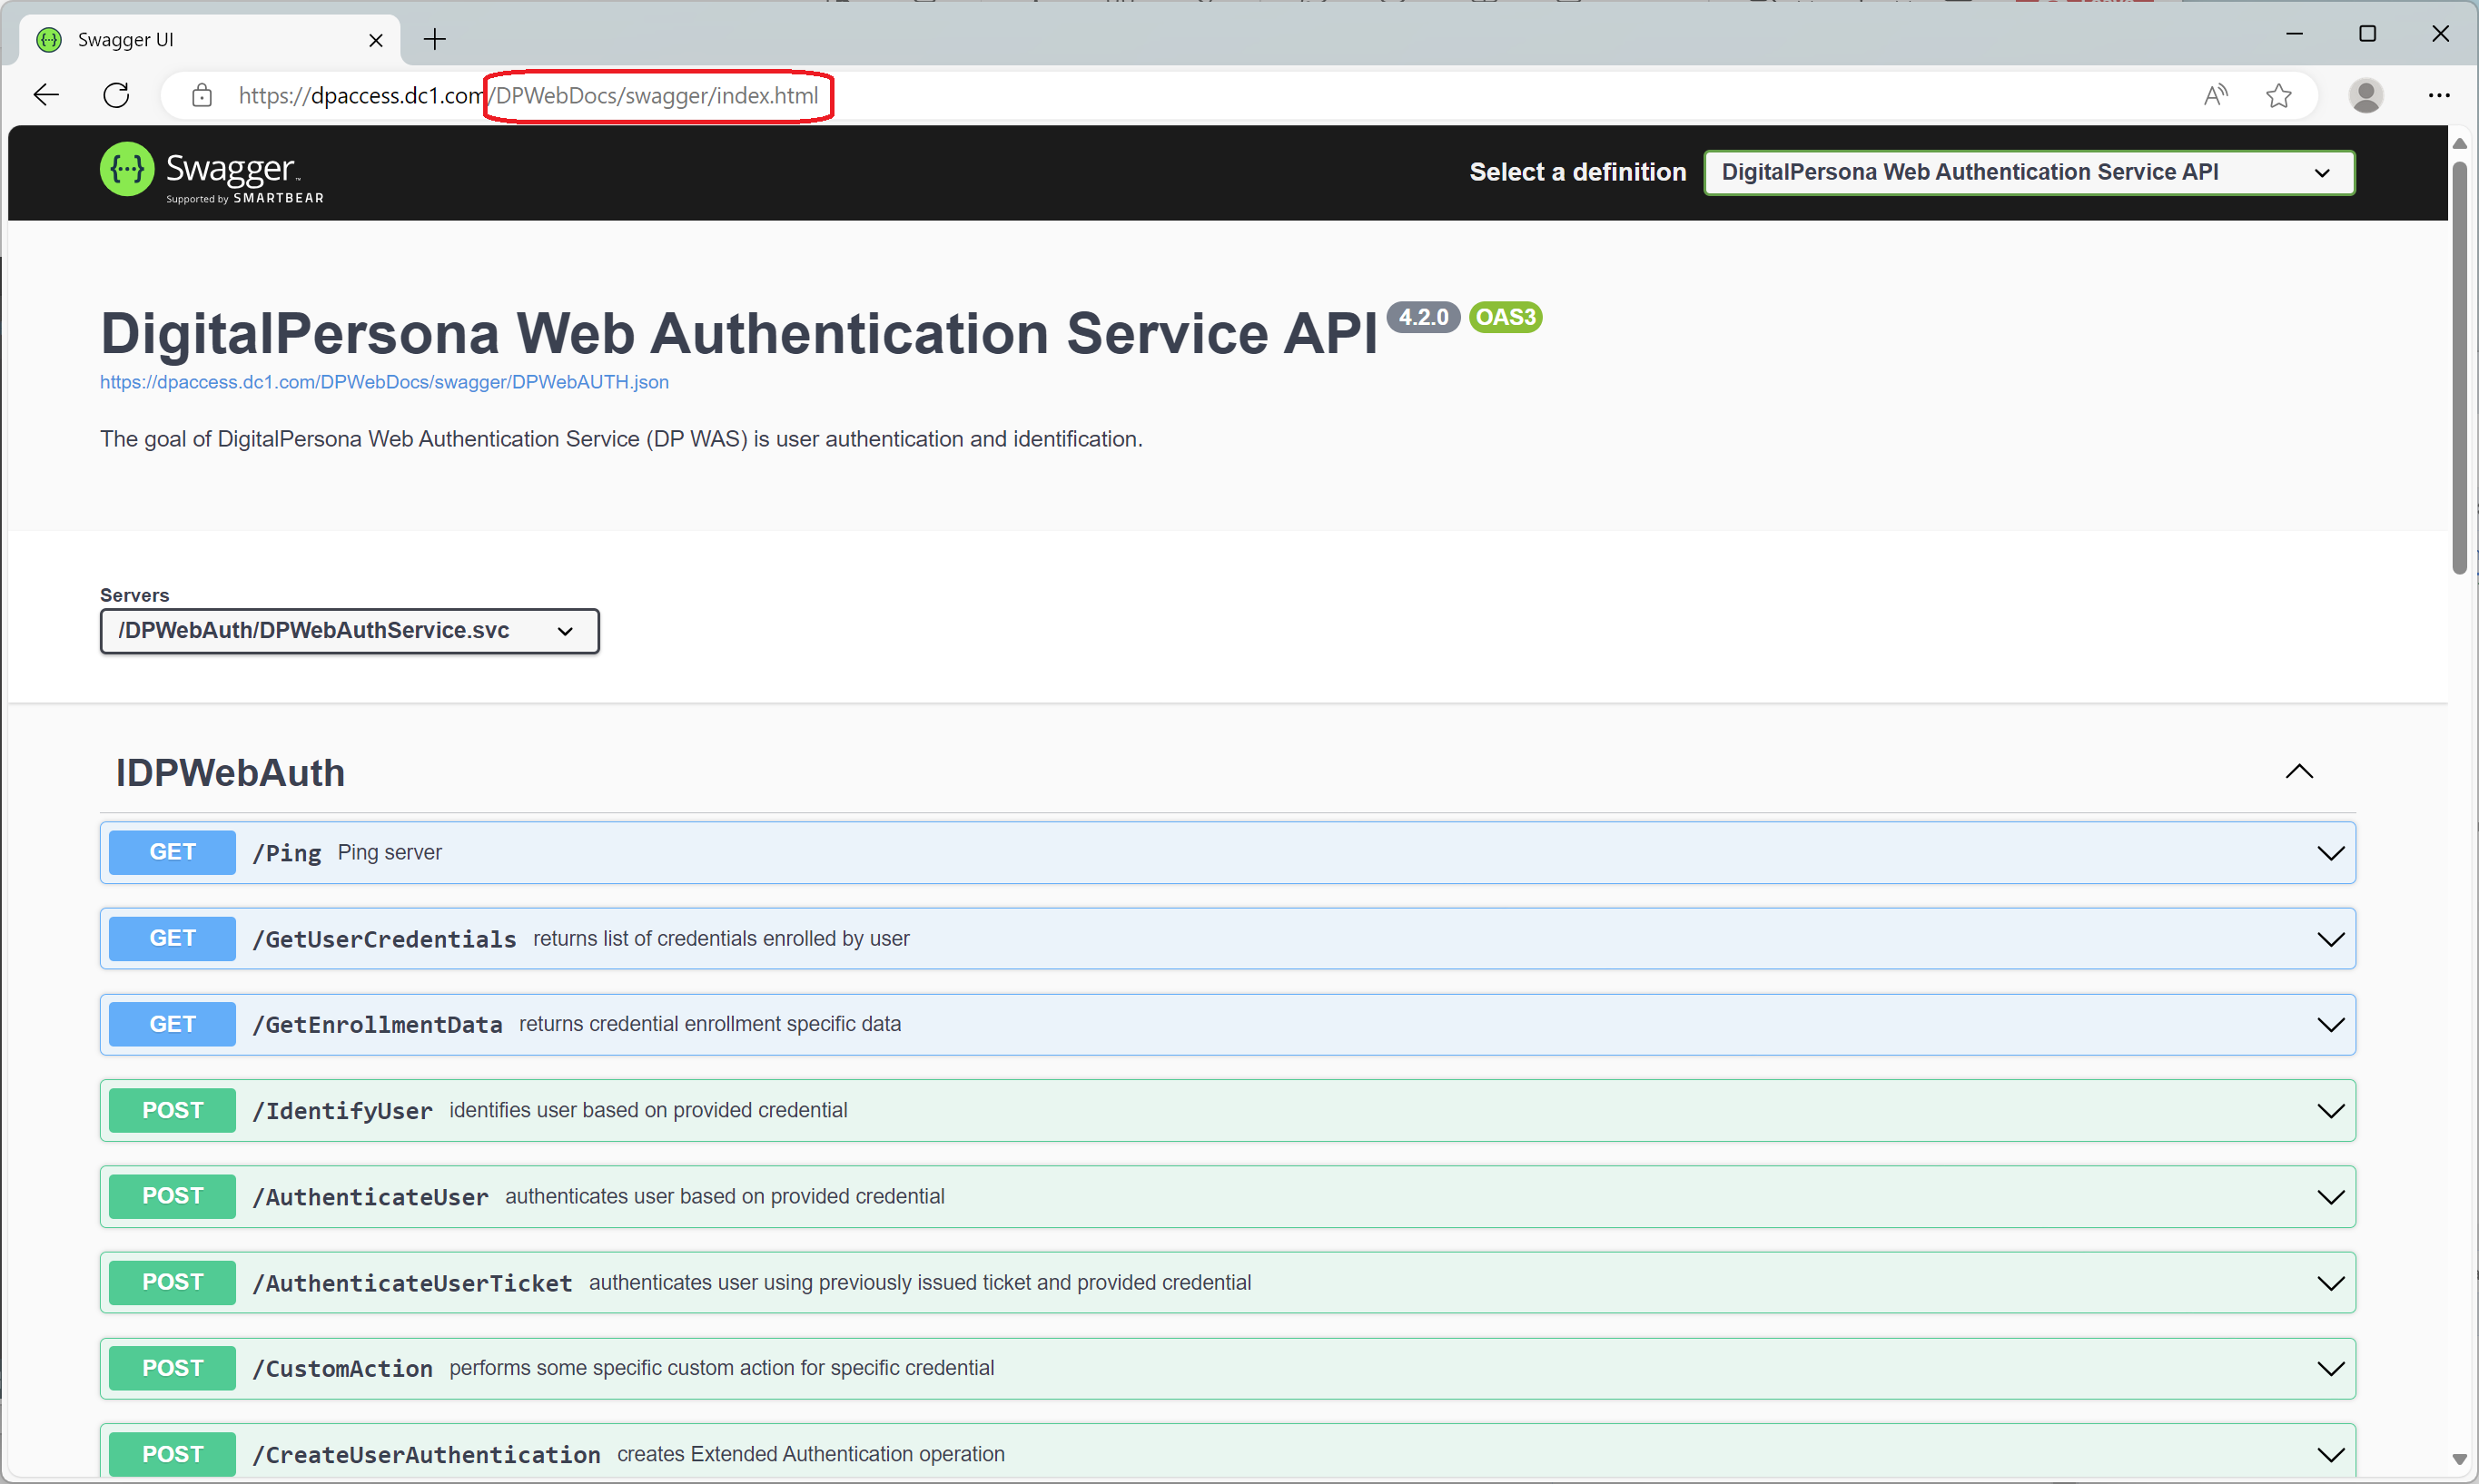Click the POST badge for /IdentifyUser
Screen dimensions: 2479x1484
(172, 1110)
